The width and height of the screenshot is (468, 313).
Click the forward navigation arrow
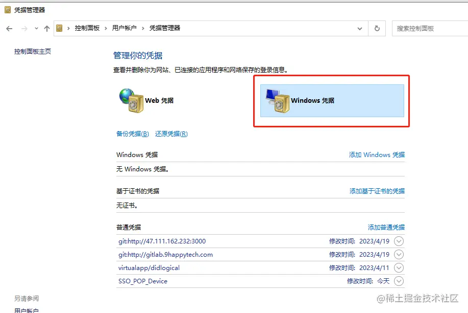click(x=24, y=29)
